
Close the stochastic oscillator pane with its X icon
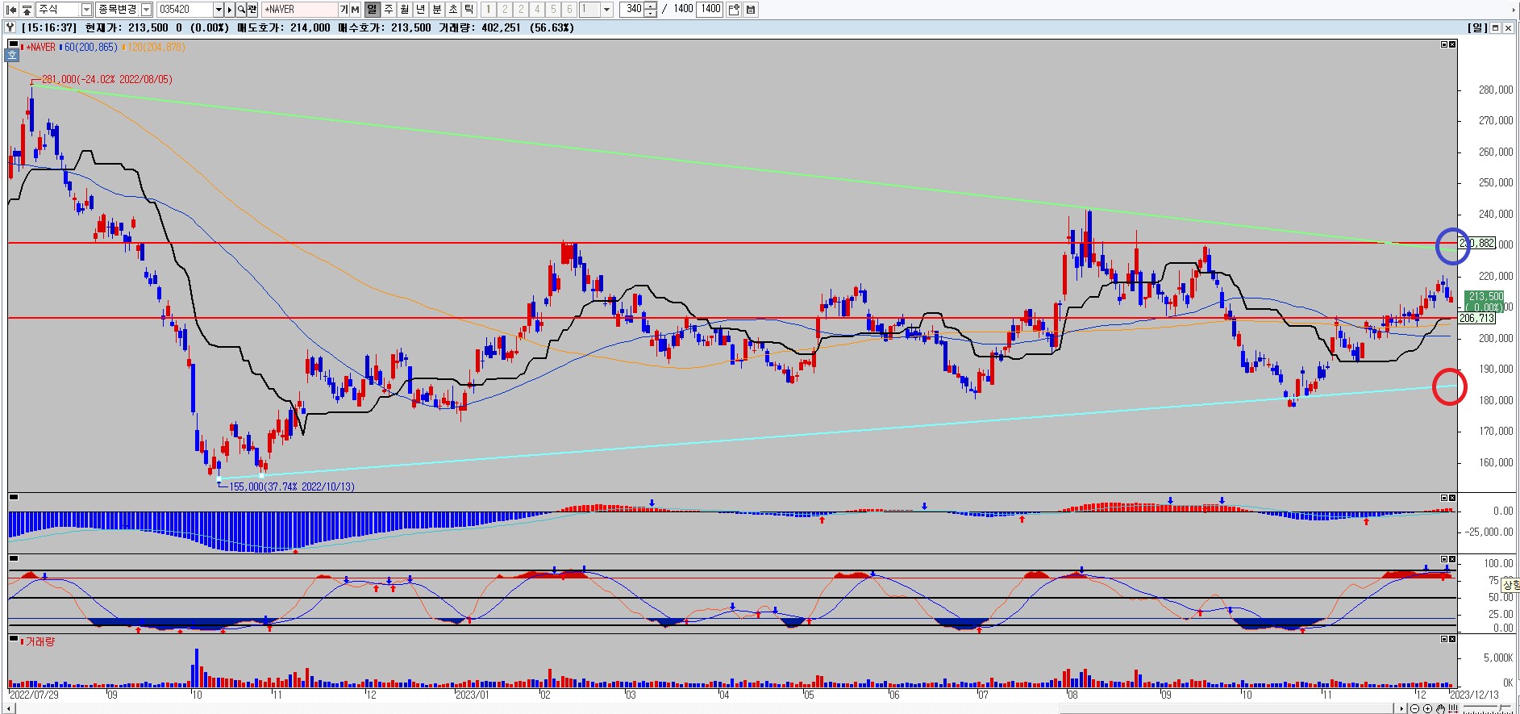point(1452,558)
